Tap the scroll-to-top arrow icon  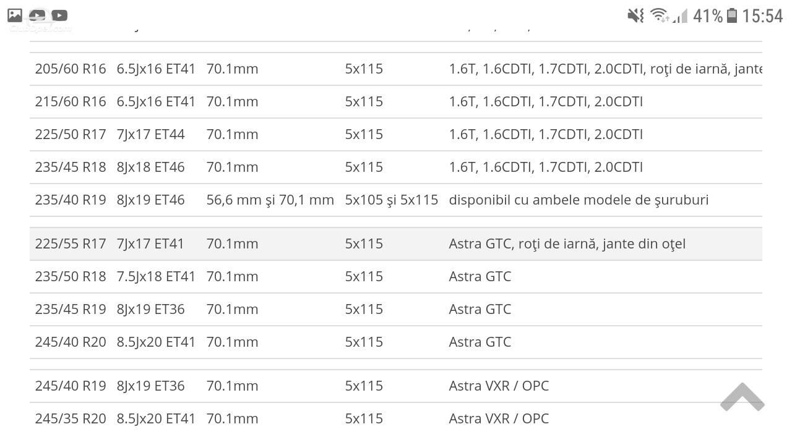click(x=742, y=397)
